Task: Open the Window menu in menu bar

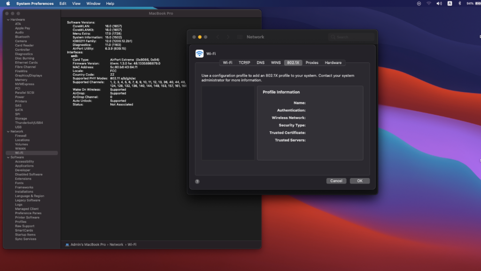Action: coord(93,3)
